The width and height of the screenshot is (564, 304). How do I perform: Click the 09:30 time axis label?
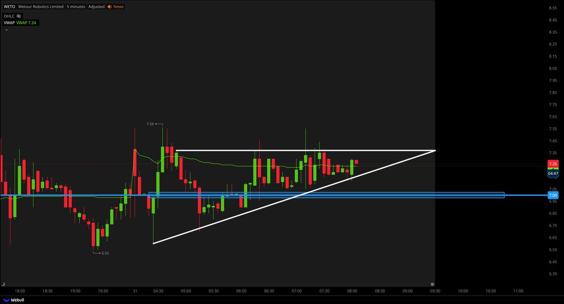(x=435, y=291)
